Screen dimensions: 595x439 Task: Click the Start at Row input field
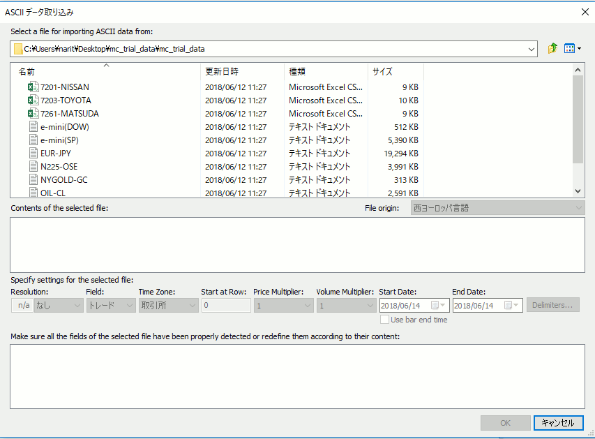click(x=225, y=305)
